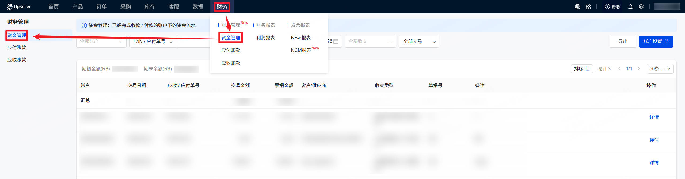Open the settings gear icon
685x179 pixels.
tap(641, 6)
